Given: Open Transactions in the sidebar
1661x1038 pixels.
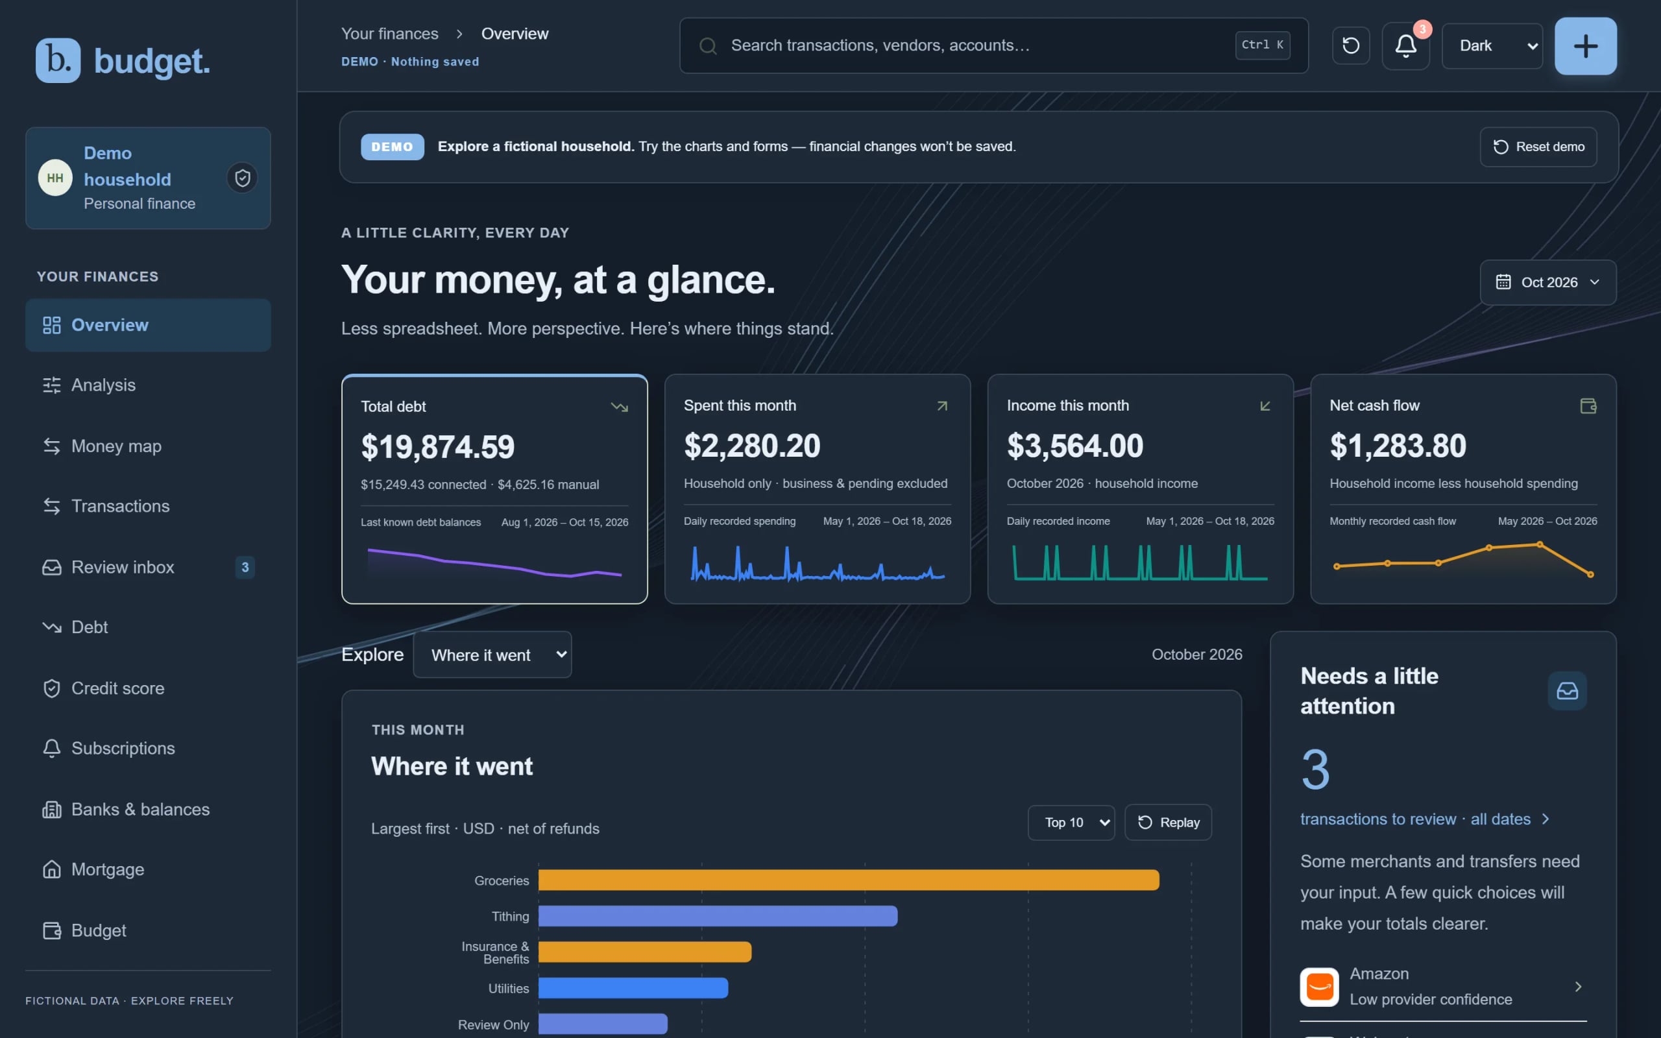Looking at the screenshot, I should [148, 506].
